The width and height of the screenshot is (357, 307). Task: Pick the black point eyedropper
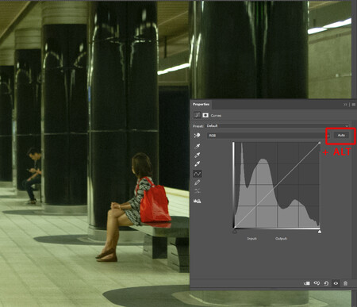click(x=198, y=146)
